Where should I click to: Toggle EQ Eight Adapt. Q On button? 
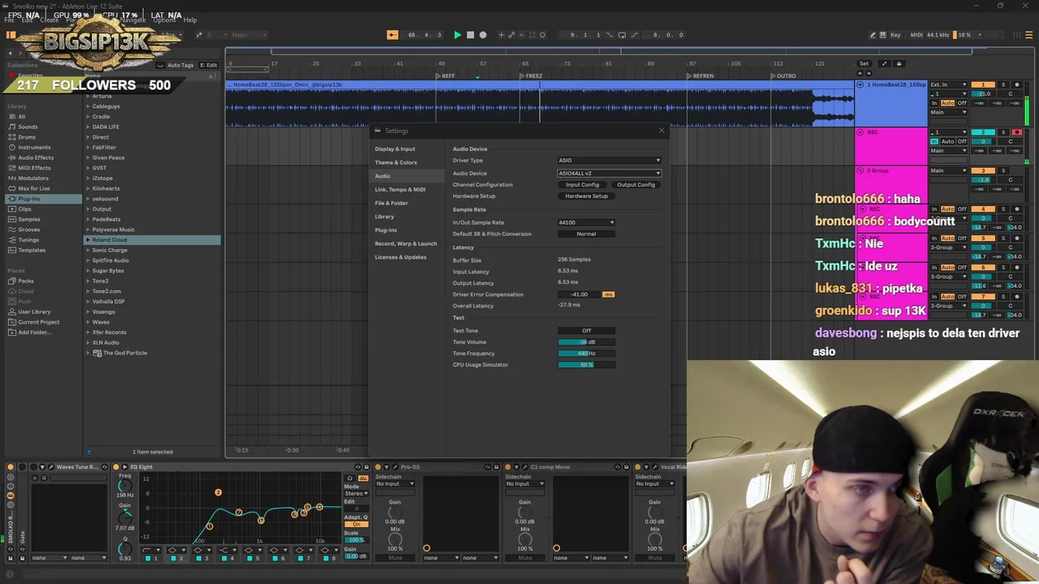tap(356, 524)
